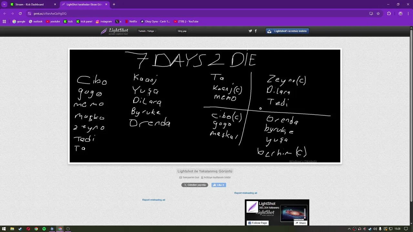Open the Twitter icon in the LightShot header
Screen dimensions: 413x232
coord(250,31)
